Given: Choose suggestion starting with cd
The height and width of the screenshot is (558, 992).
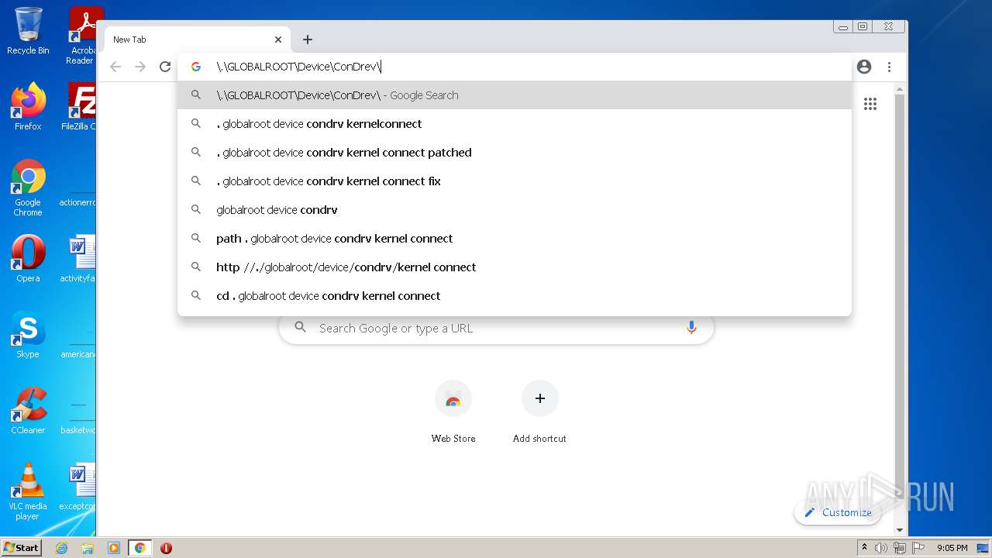Looking at the screenshot, I should tap(515, 296).
